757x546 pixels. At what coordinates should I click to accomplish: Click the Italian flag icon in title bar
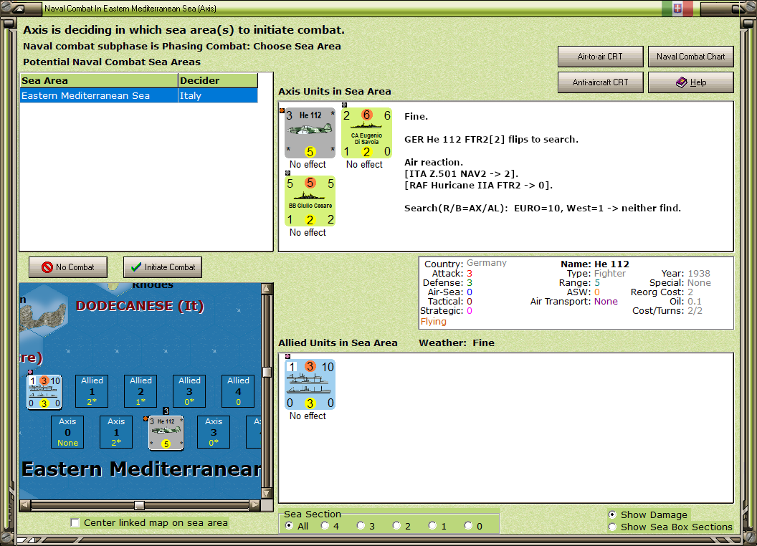pyautogui.click(x=677, y=9)
